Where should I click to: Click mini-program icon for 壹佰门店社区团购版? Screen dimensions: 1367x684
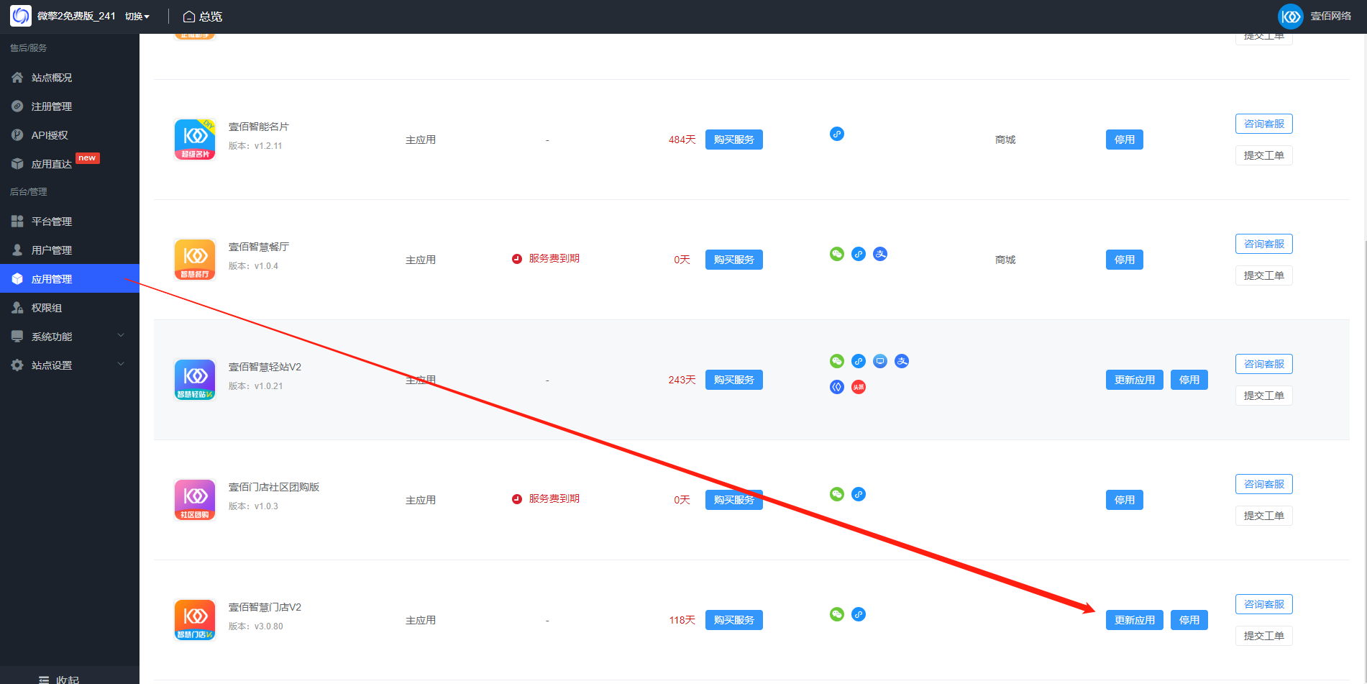[859, 494]
